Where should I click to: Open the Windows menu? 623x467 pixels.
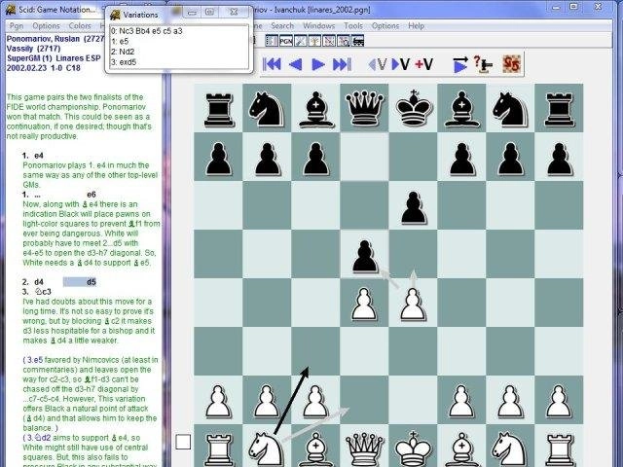(x=318, y=26)
